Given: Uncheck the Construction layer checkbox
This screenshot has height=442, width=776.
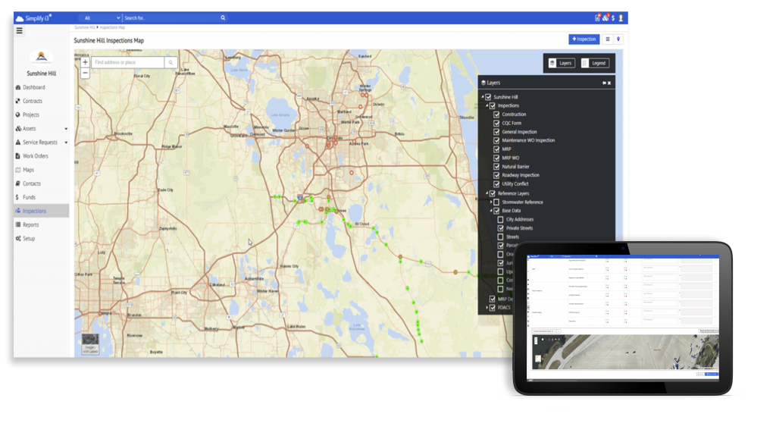Looking at the screenshot, I should tap(497, 114).
